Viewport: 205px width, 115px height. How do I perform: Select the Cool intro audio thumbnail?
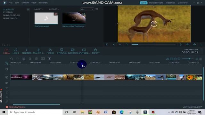(46, 19)
